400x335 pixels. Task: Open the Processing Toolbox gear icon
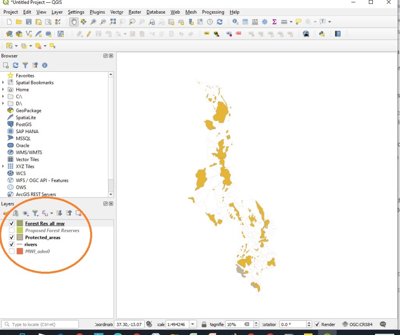point(264,22)
